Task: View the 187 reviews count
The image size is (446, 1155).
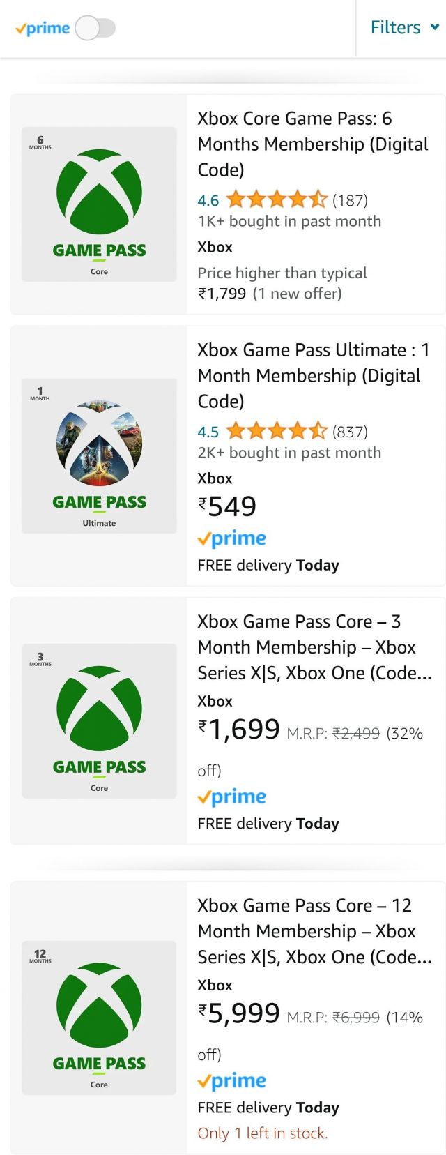Action: [350, 201]
